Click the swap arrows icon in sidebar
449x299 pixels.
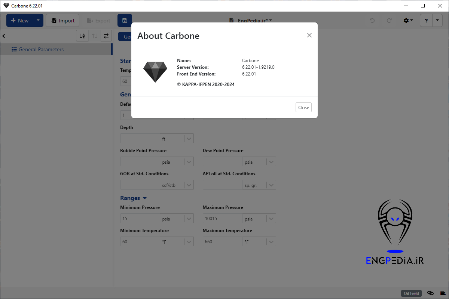coord(106,36)
